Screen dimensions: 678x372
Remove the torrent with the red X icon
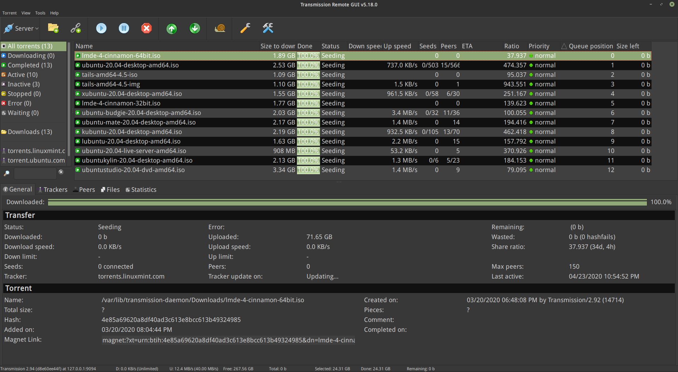pyautogui.click(x=147, y=28)
